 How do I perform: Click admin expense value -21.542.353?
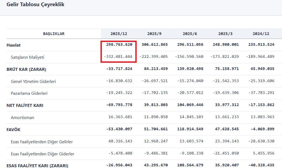click(x=226, y=81)
